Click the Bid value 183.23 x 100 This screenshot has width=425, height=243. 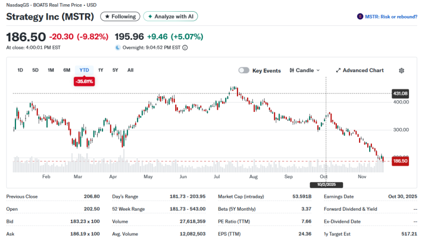tap(85, 221)
